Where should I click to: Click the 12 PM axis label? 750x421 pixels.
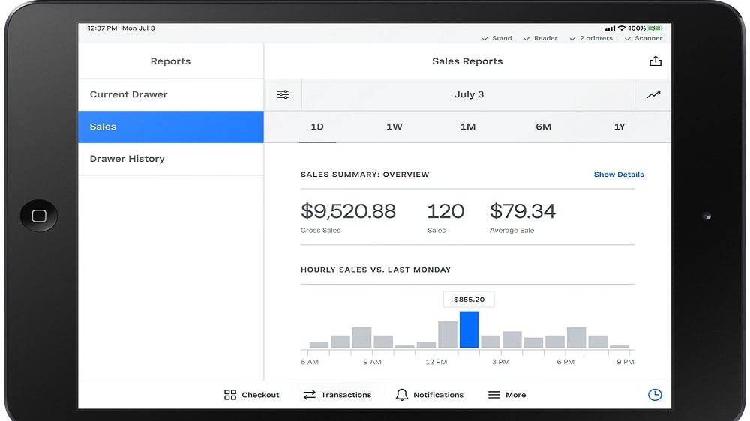436,362
